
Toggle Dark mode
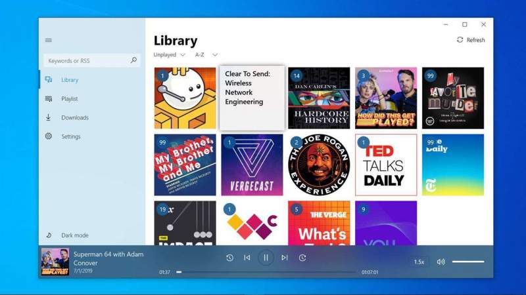pos(92,235)
